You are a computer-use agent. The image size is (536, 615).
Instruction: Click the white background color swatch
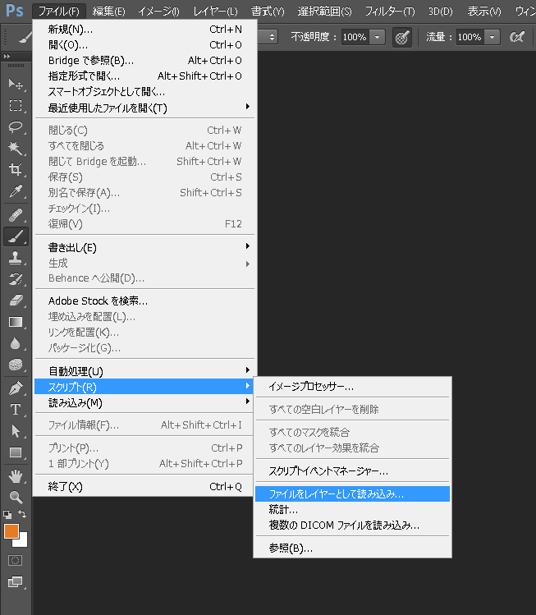pyautogui.click(x=23, y=541)
